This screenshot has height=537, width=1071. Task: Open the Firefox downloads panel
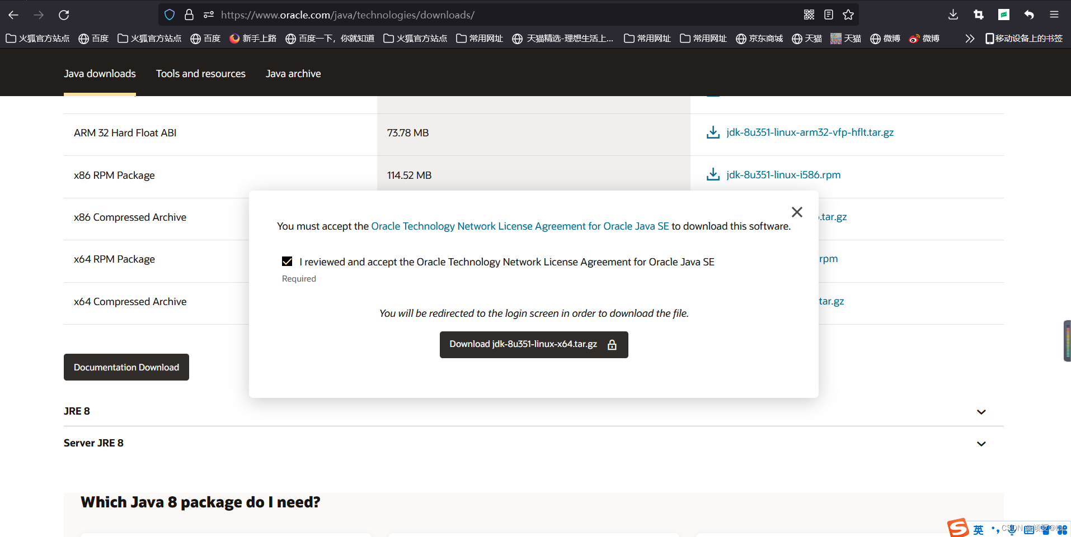pos(953,15)
